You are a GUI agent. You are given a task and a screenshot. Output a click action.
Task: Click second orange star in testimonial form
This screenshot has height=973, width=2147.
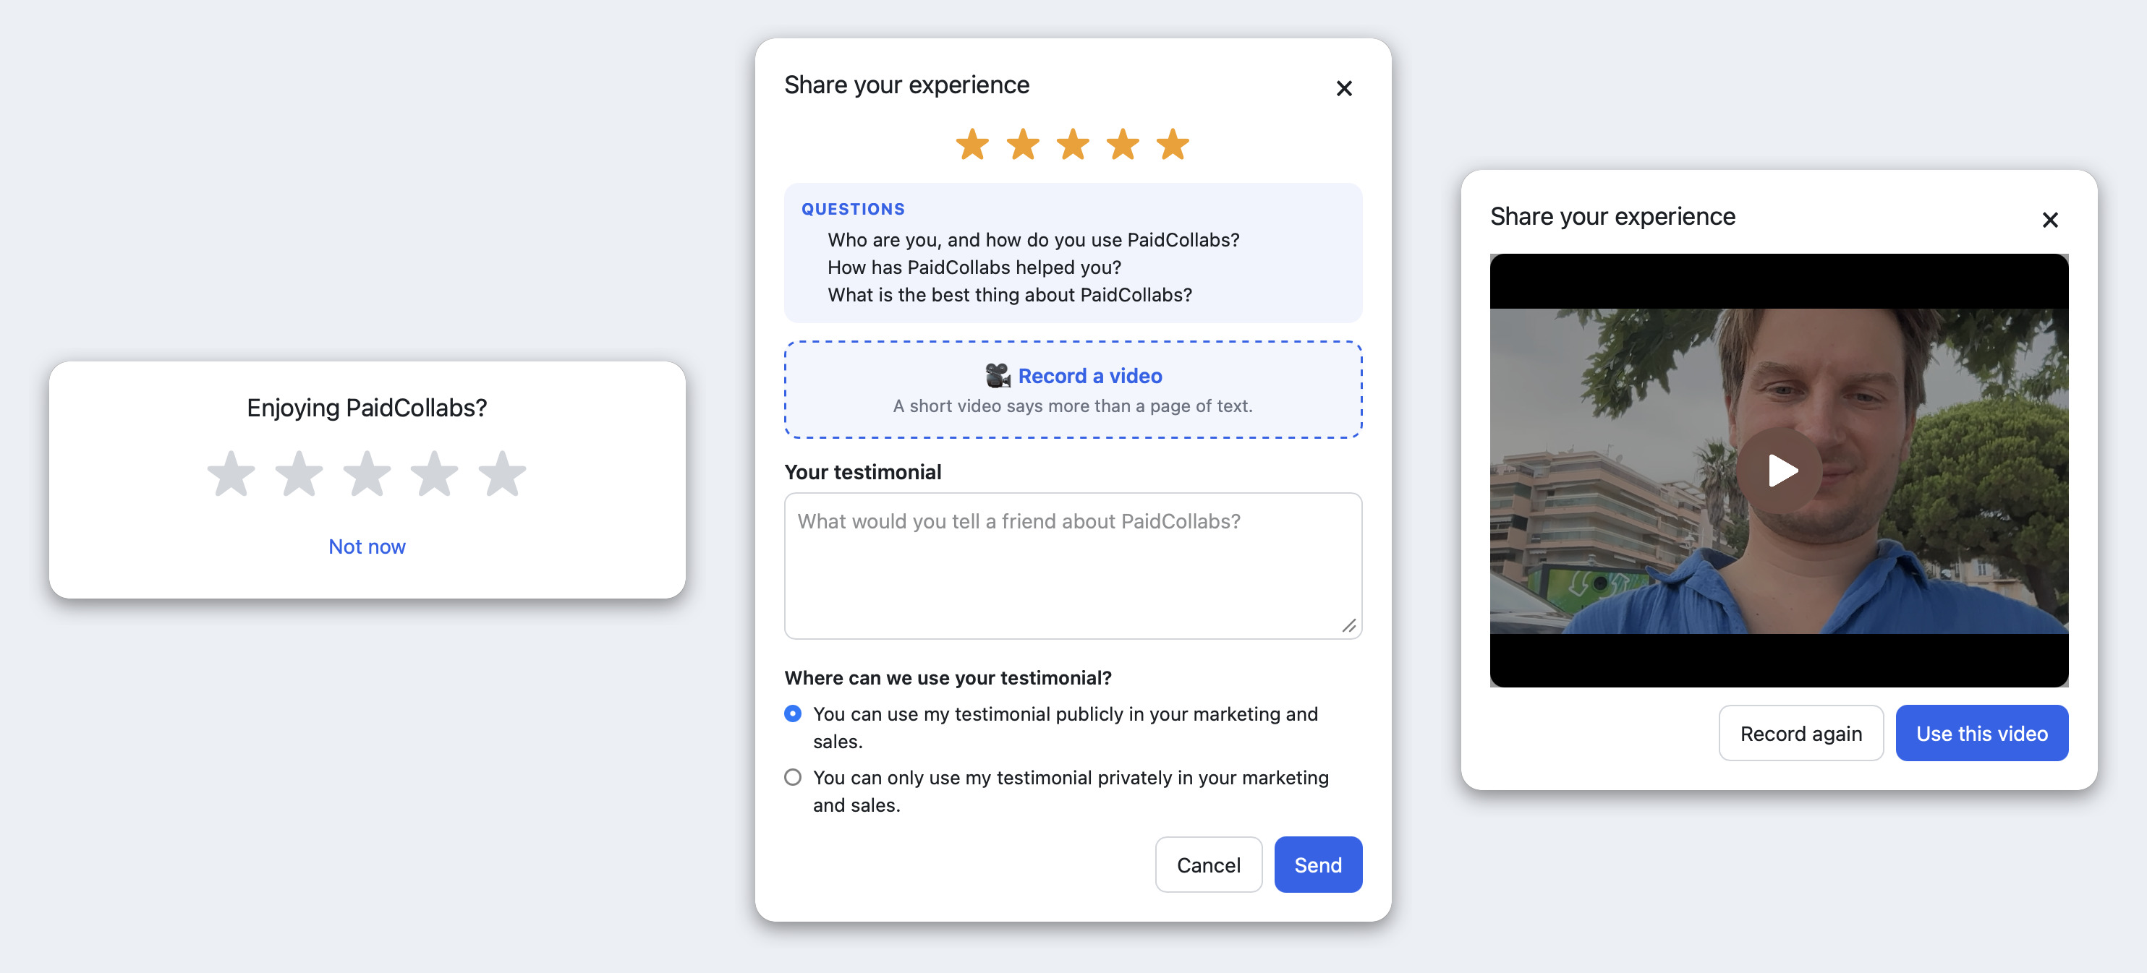pos(1023,144)
